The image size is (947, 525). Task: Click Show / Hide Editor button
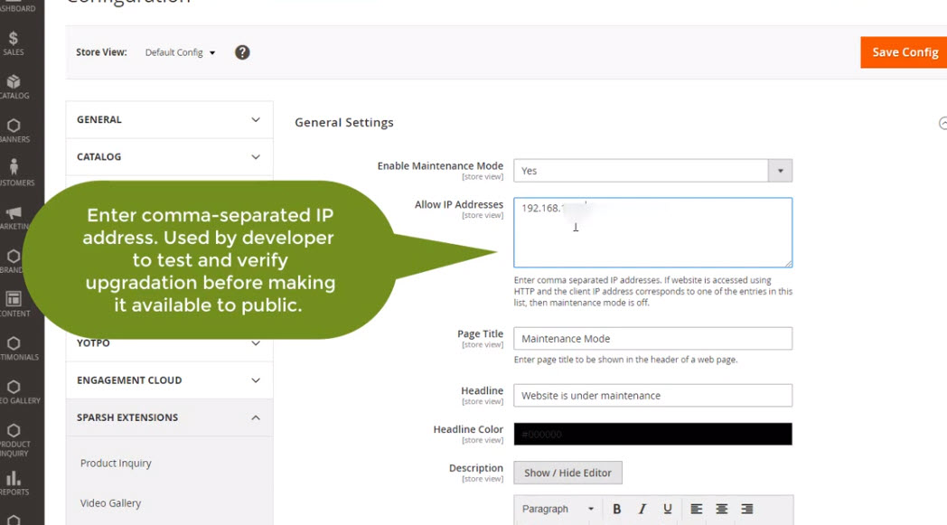567,473
